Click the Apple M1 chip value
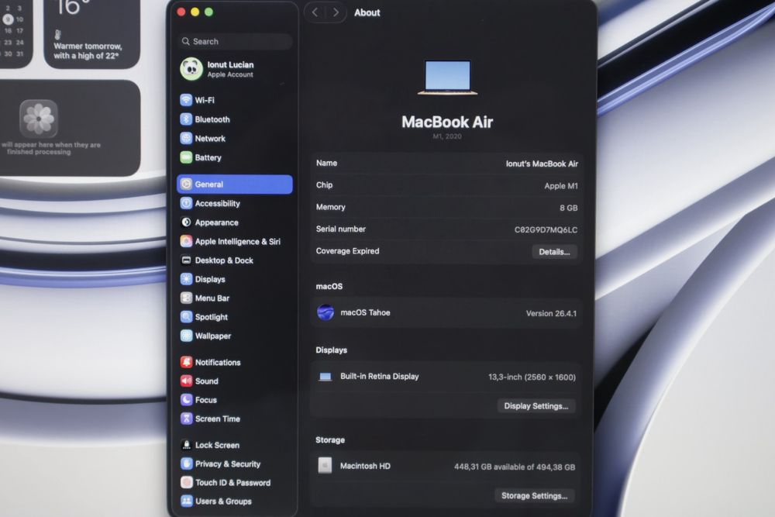775x517 pixels. (561, 186)
